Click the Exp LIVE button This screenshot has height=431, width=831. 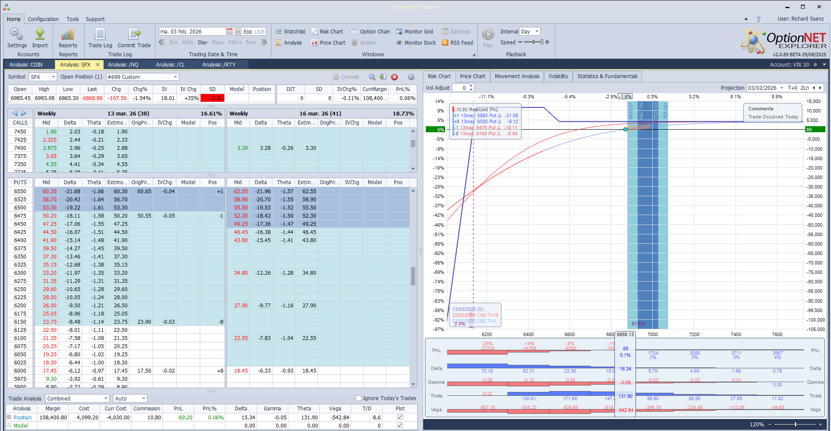tap(254, 31)
